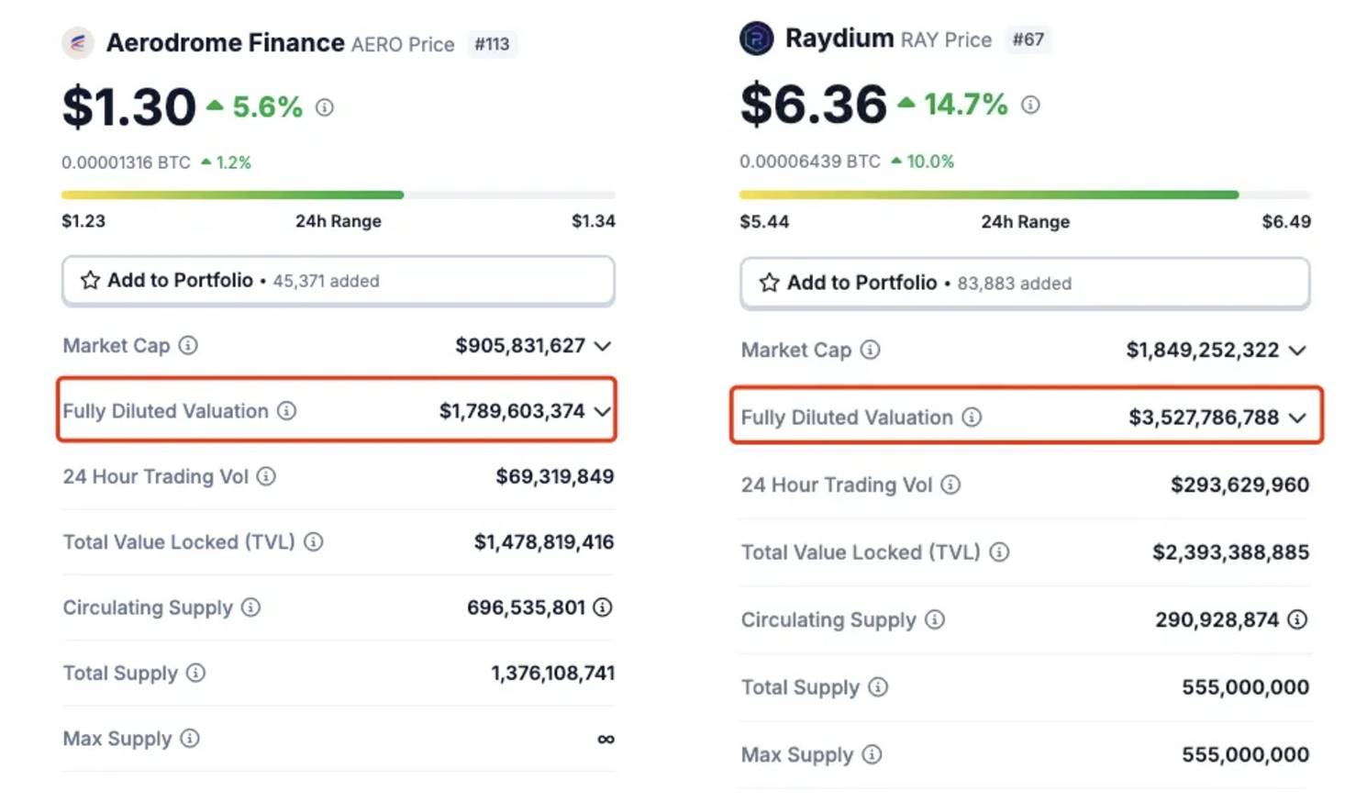Click FDV value $3,527,786,788

coord(1204,418)
